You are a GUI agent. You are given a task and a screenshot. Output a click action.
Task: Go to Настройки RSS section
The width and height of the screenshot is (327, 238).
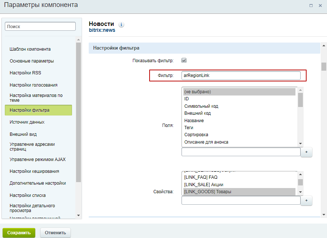(x=26, y=73)
